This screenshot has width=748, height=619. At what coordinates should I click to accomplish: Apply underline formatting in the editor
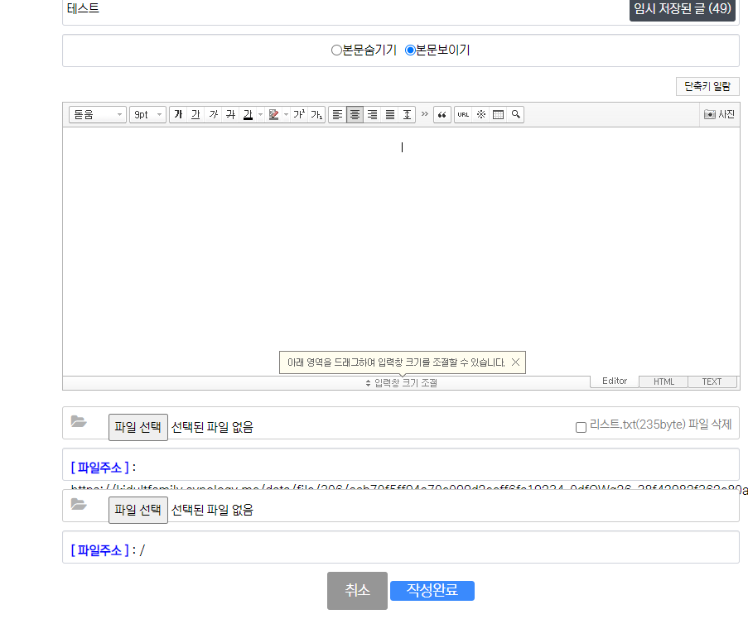195,115
